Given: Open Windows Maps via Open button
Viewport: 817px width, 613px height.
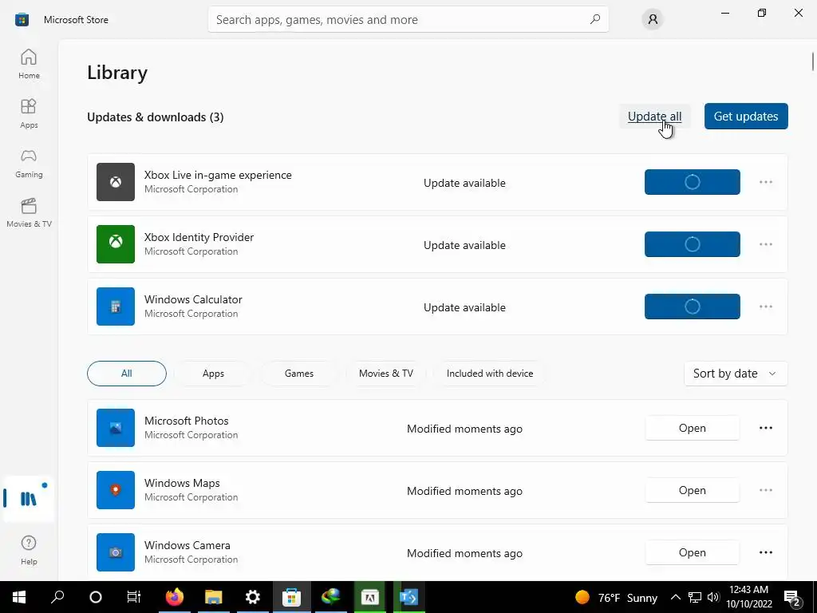Looking at the screenshot, I should click(x=692, y=490).
